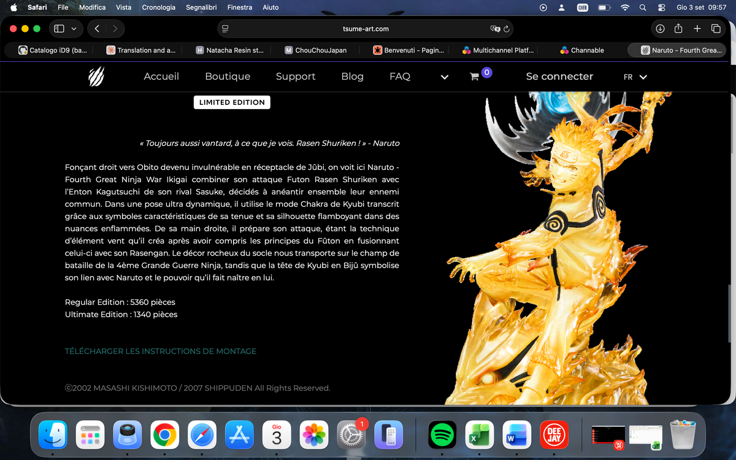Screen dimensions: 736x460
Task: Open the shopping cart icon
Action: tap(474, 77)
